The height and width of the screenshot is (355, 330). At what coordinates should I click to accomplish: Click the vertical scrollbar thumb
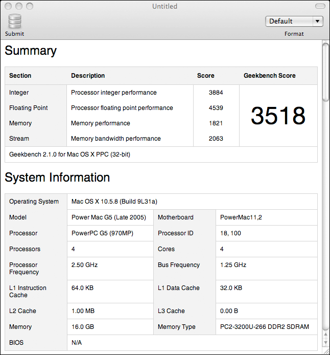325,72
